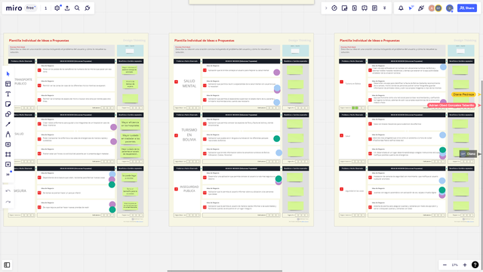This screenshot has height=272, width=483.
Task: Click the yellow-ringed collaborator avatar
Action: [x=438, y=8]
